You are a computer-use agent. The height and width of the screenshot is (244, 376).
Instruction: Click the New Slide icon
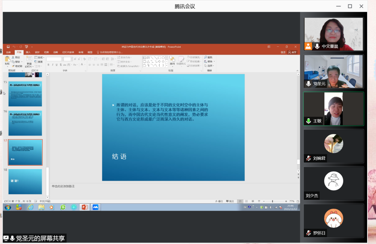(29, 59)
